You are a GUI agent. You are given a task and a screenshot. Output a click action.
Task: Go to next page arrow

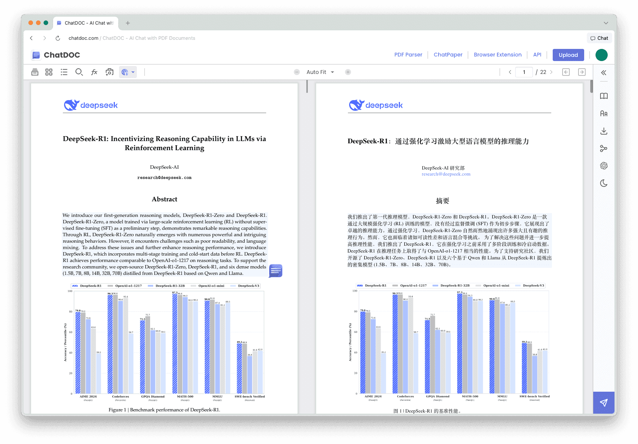(x=551, y=72)
